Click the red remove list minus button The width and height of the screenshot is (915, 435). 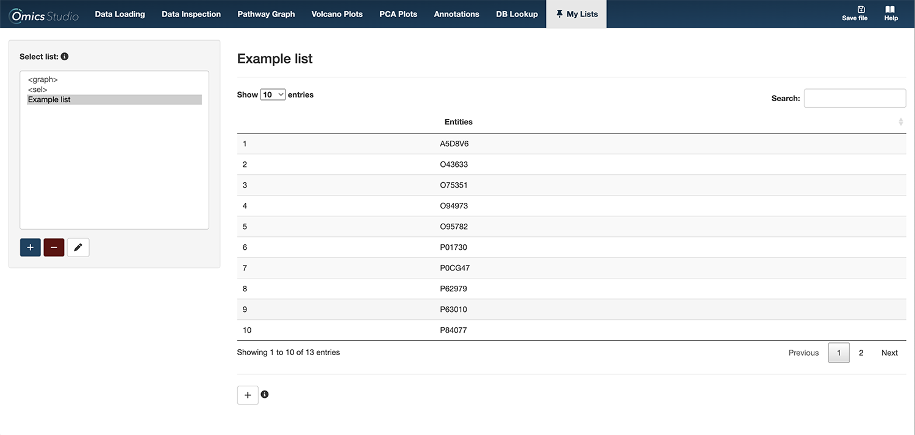tap(54, 247)
